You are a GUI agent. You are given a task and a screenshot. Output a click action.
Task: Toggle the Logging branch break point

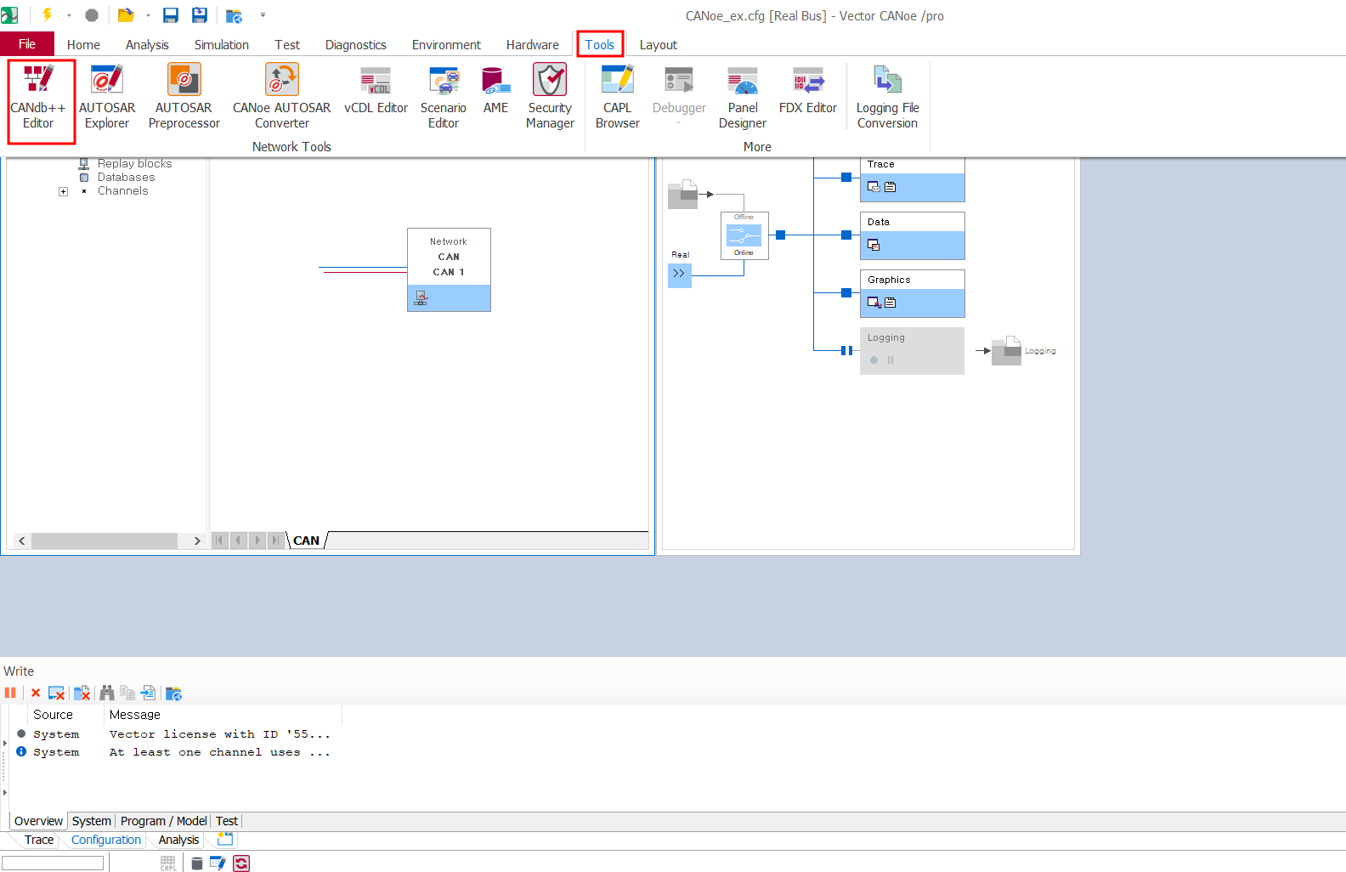click(x=846, y=350)
